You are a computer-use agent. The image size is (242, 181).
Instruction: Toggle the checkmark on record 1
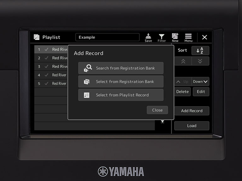pyautogui.click(x=46, y=50)
